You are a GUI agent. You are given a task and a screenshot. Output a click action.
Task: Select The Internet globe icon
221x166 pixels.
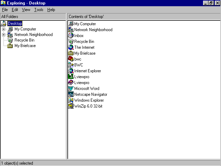[71, 47]
